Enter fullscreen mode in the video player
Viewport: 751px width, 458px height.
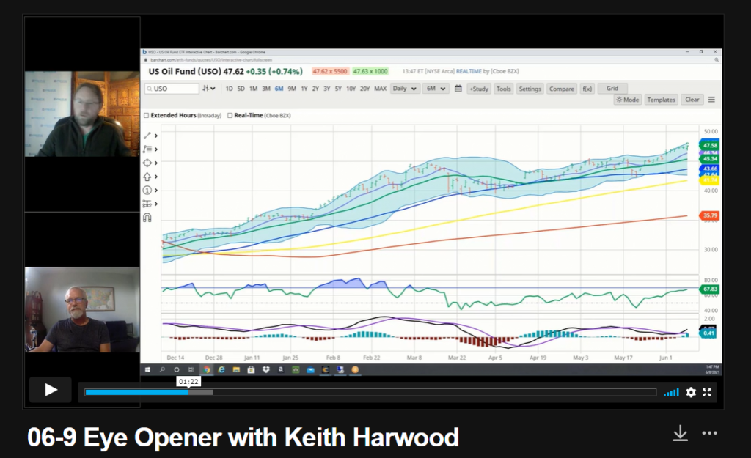coord(707,393)
